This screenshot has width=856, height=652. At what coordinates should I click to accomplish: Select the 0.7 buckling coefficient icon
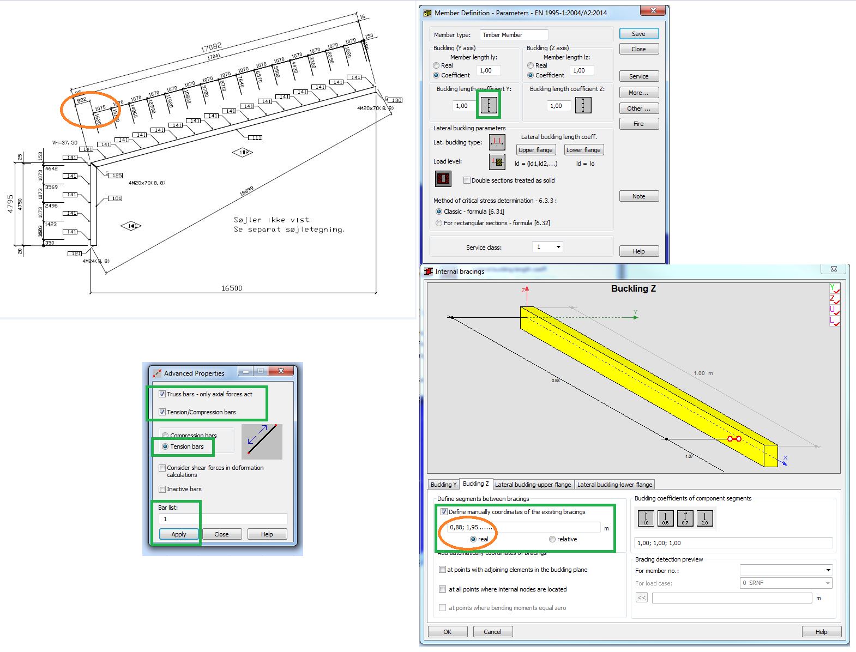coord(685,518)
